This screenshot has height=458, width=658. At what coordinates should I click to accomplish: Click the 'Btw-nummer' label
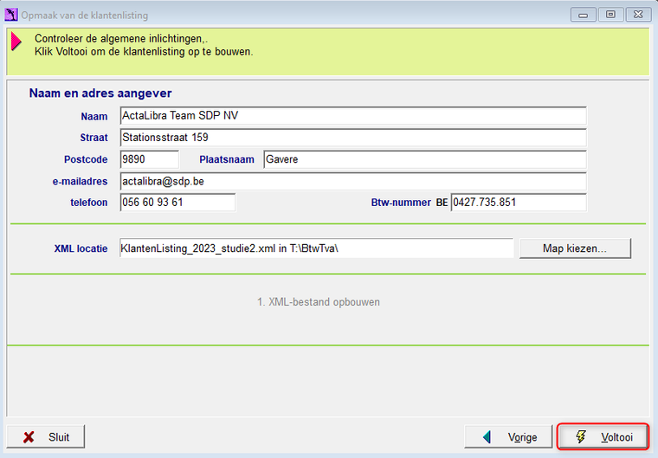pyautogui.click(x=401, y=203)
